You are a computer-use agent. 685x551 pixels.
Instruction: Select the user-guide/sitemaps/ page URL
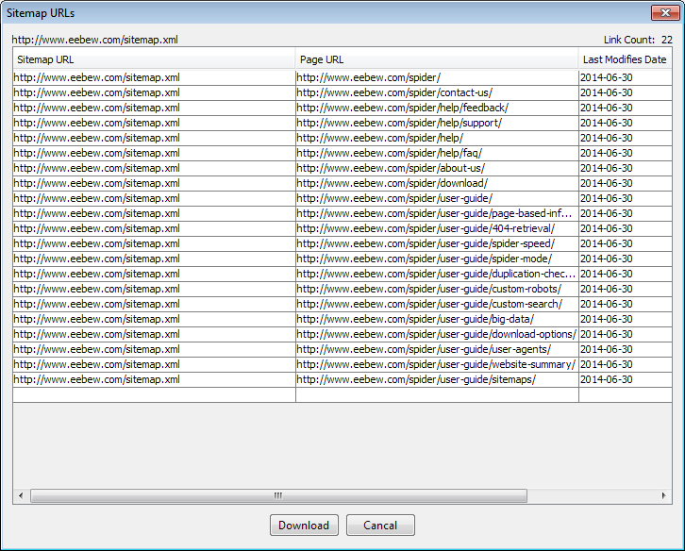coord(437,379)
